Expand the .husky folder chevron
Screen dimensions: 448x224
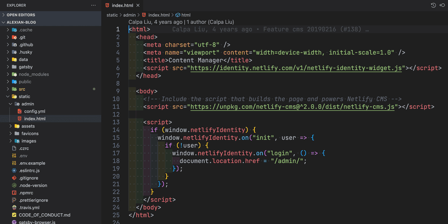tap(8, 52)
